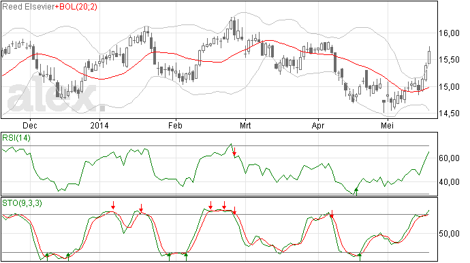
Task: Click the 14,50 price axis value
Action: coord(449,113)
